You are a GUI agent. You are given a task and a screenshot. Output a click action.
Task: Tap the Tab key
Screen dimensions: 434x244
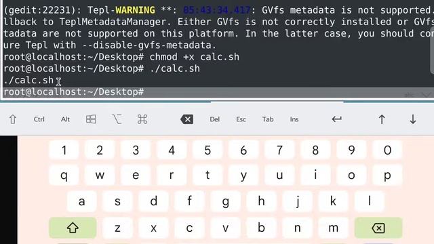click(x=268, y=119)
